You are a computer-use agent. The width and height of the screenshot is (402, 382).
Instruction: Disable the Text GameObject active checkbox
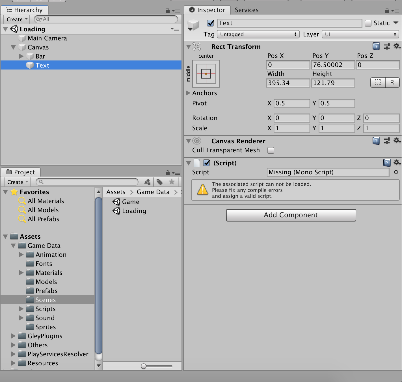(210, 23)
